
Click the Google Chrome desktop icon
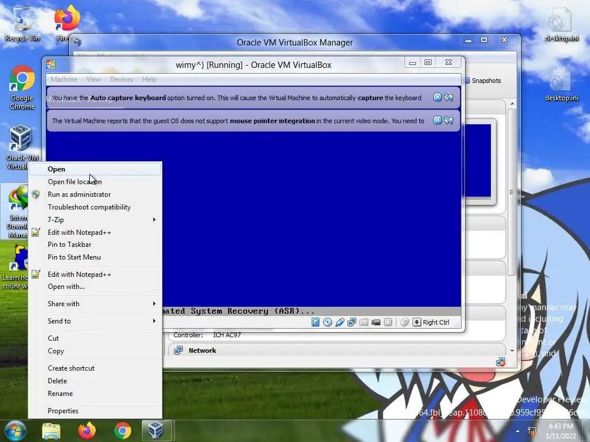pyautogui.click(x=22, y=88)
